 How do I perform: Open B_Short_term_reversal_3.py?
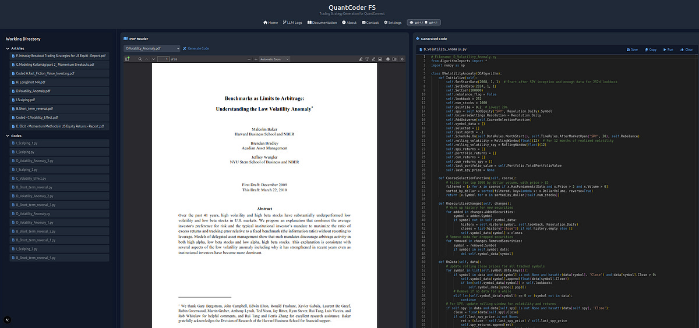click(x=60, y=205)
